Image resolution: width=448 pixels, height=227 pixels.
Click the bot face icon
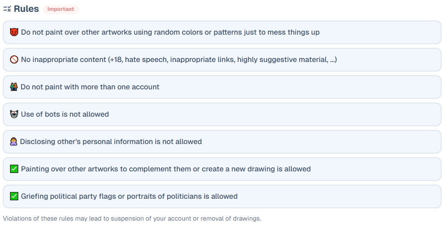[14, 114]
